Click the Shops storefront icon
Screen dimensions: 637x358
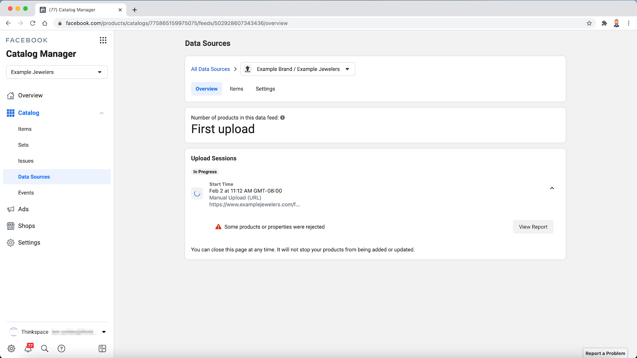(11, 226)
